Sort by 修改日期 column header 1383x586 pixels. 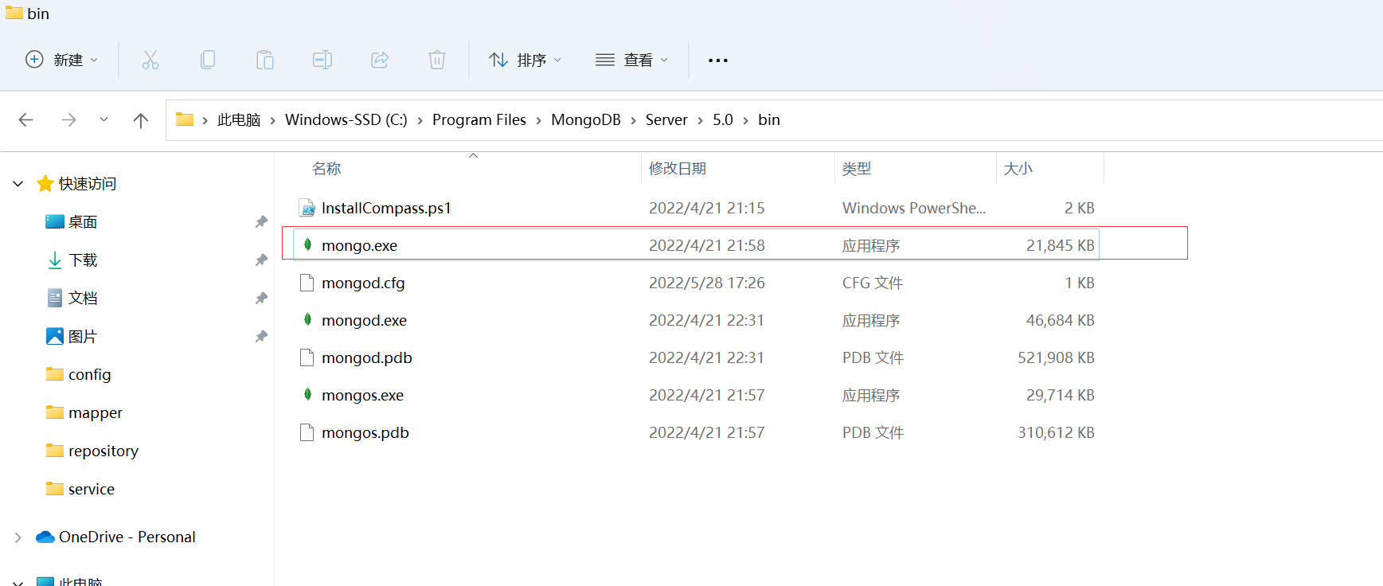(678, 168)
